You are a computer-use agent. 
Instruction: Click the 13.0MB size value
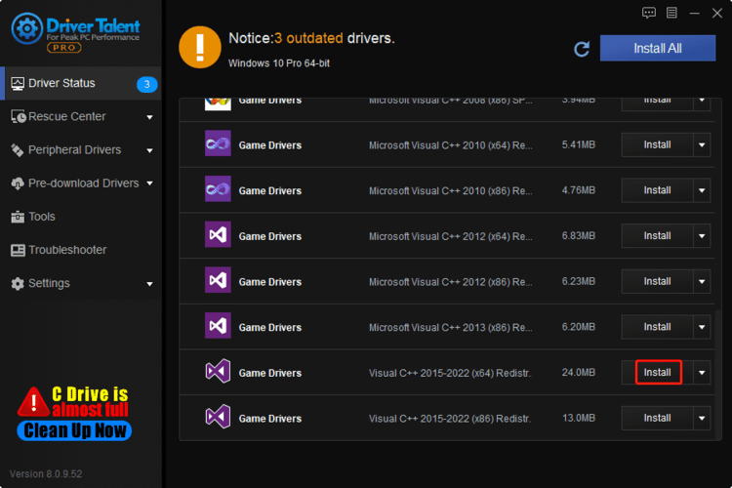click(579, 418)
